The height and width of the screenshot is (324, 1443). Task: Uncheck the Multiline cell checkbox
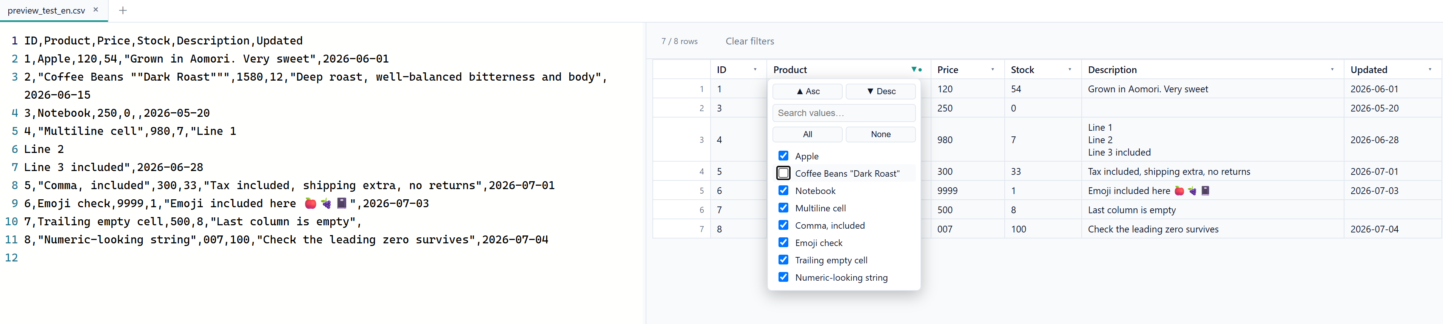(783, 208)
